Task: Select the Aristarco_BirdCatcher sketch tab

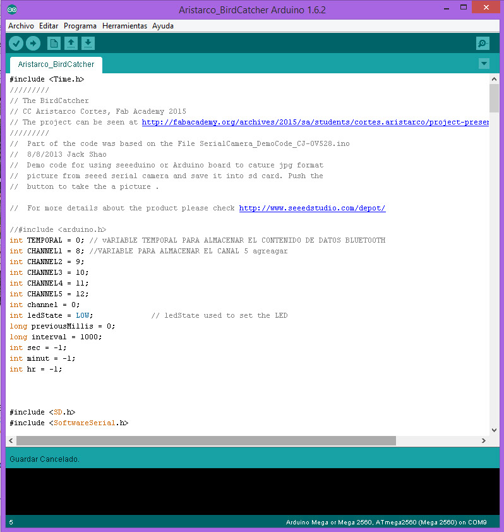Action: (56, 64)
